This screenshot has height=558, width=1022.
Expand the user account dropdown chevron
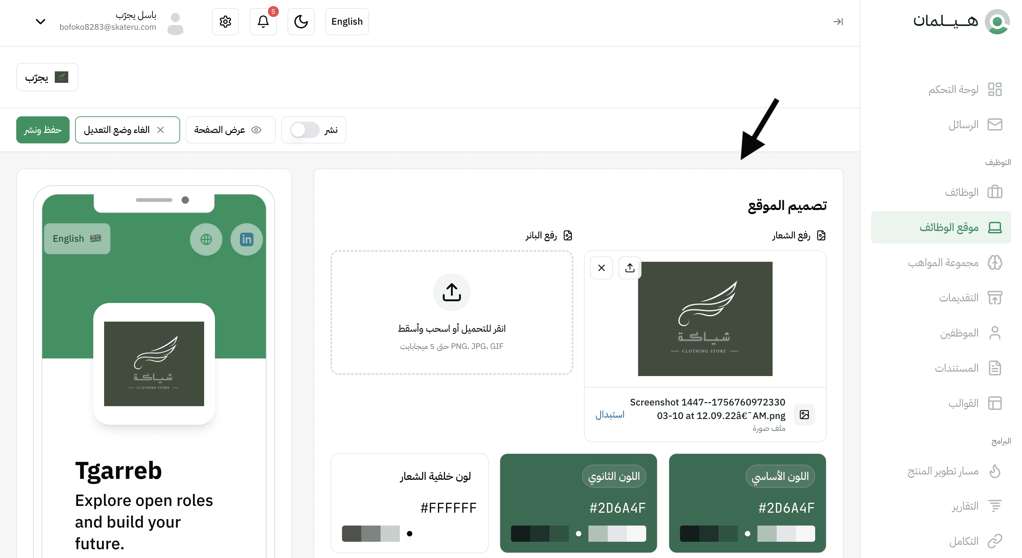click(x=41, y=21)
